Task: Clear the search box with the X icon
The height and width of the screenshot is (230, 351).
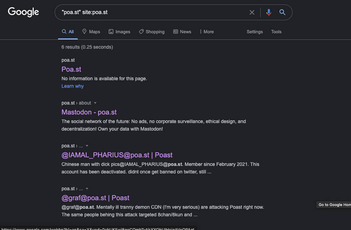Action: 252,12
